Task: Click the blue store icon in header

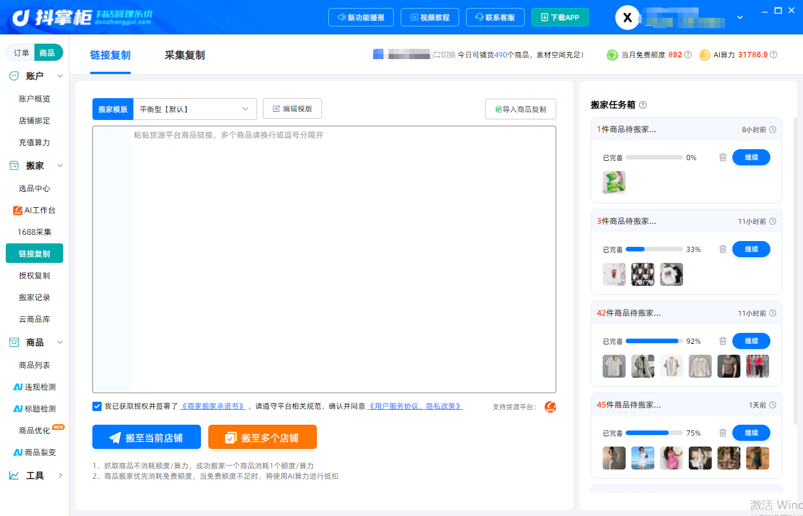Action: tap(378, 55)
